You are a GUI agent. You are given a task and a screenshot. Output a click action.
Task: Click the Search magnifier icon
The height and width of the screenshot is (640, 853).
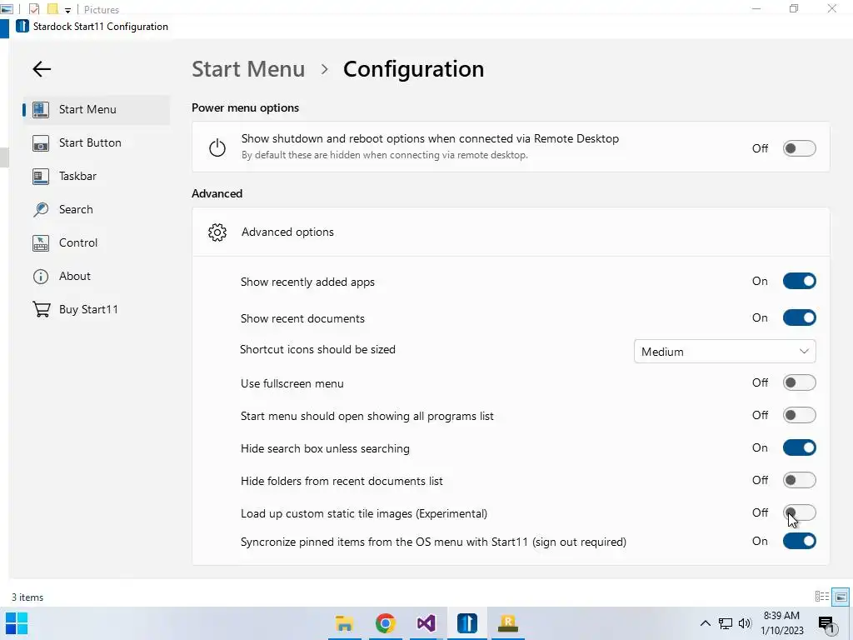click(41, 209)
